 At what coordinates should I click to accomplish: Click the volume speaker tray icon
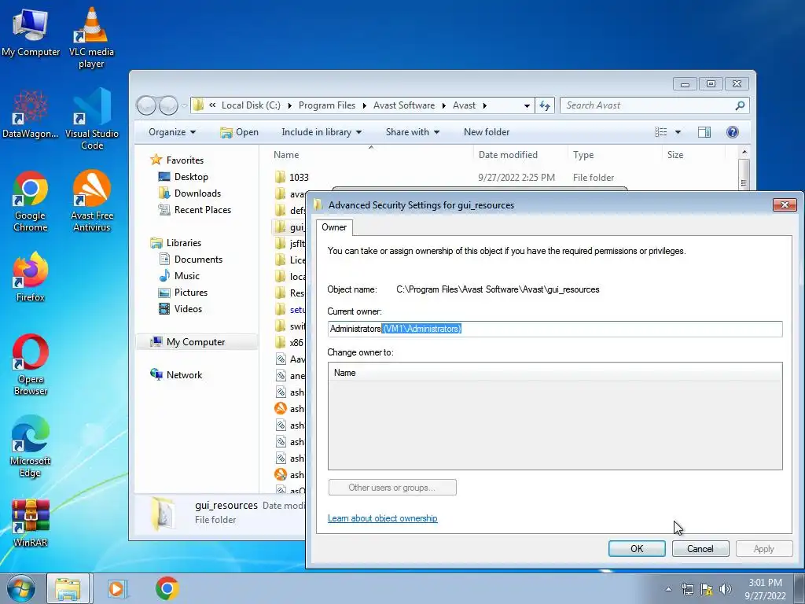coord(725,589)
